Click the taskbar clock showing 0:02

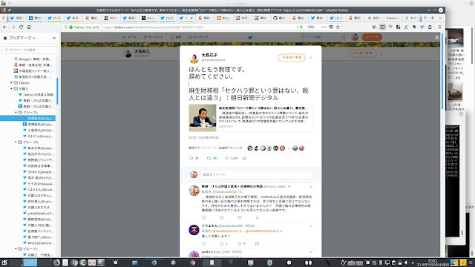coord(433,263)
